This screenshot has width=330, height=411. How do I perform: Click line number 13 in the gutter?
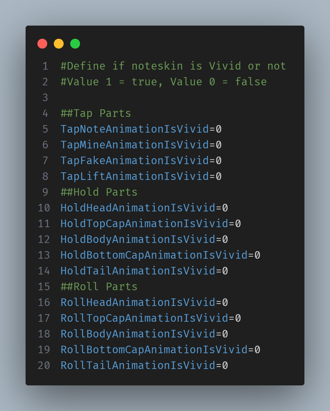pos(44,255)
